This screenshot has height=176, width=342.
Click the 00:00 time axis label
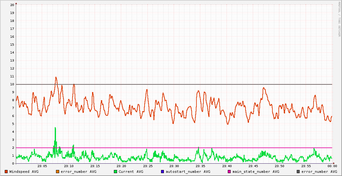coord(332,166)
